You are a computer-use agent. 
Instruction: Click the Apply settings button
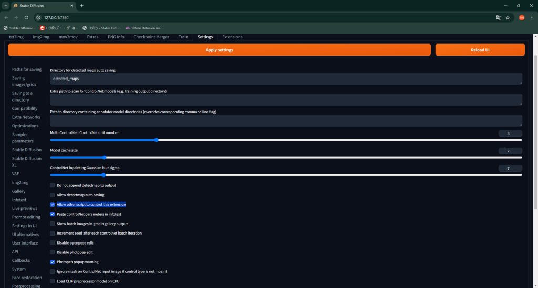click(x=219, y=50)
